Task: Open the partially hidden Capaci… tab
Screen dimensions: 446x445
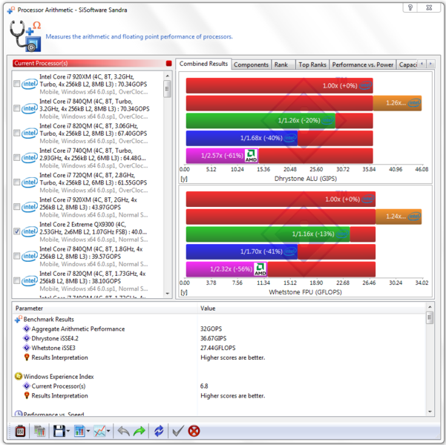Action: (x=407, y=65)
